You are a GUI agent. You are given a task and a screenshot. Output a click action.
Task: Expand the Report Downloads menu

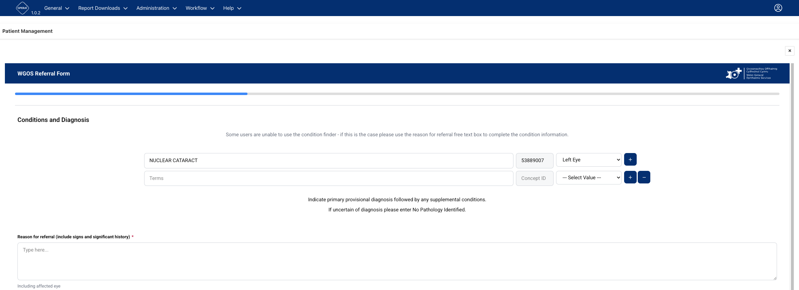103,8
